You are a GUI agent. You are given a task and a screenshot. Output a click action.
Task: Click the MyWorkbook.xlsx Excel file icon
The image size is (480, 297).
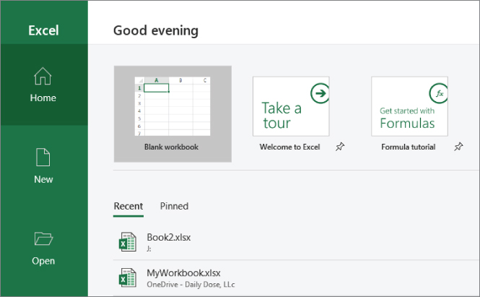pos(127,277)
